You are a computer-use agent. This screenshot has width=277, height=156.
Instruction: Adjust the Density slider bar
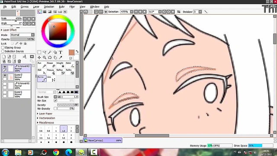click(x=68, y=105)
